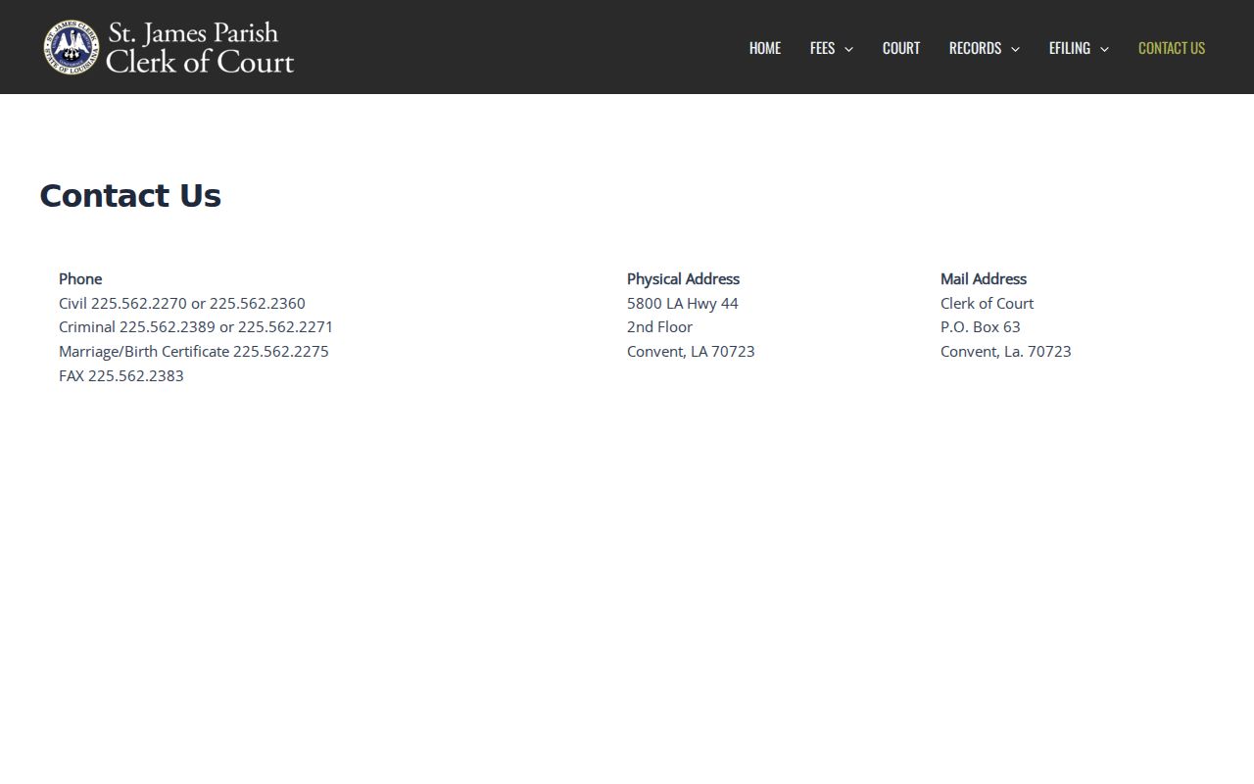Select the P.O. Box 63 line

[x=981, y=327]
